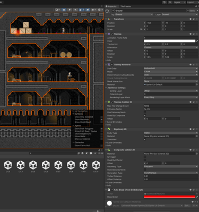The height and width of the screenshot is (212, 199).
Task: Toggle scene lighting in Scene toolbar
Action: tap(70, 10)
